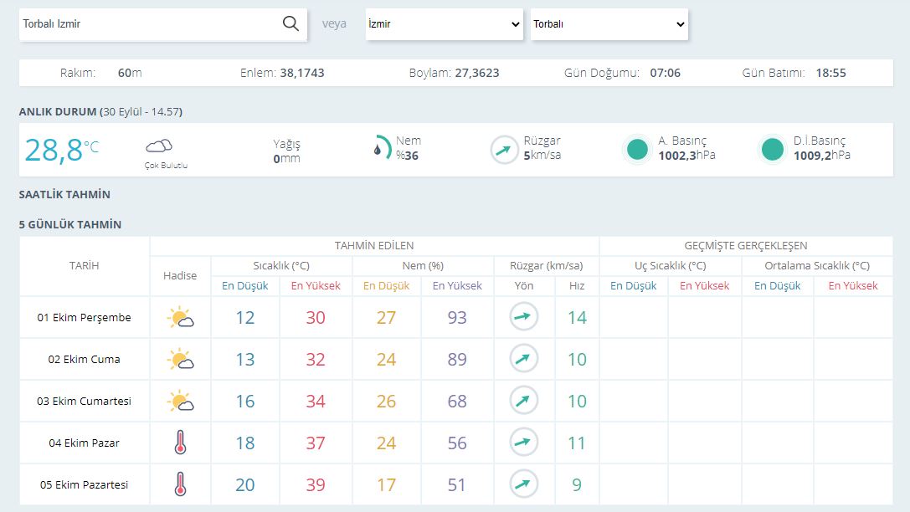Click wind speed 9 for 05 Ekim
Viewport: 910px width, 512px height.
coord(577,484)
